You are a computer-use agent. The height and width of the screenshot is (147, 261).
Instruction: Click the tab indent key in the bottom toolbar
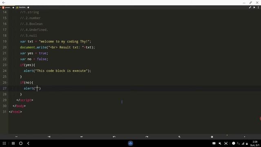49,137
